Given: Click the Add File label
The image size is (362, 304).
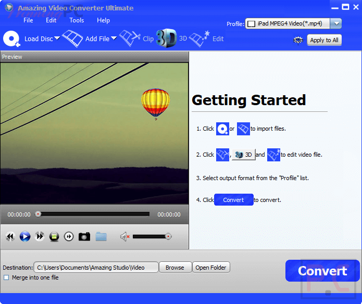Looking at the screenshot, I should 97,39.
